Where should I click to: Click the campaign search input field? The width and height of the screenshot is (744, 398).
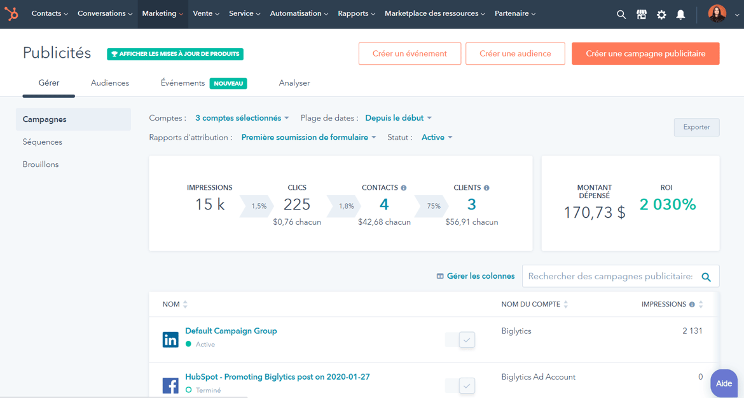[x=609, y=276]
